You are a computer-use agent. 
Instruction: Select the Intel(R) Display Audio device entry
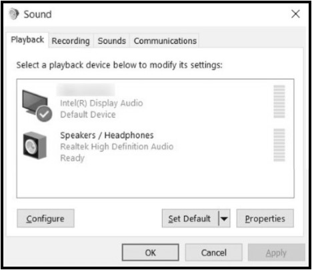[x=155, y=103]
